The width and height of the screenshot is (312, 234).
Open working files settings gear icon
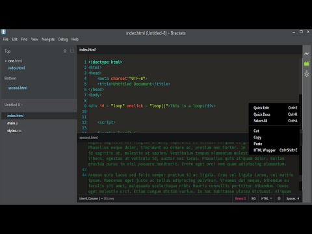(x=65, y=51)
